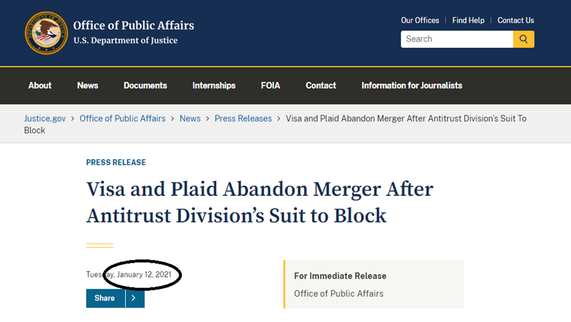Click the News breadcrumb link

click(190, 118)
